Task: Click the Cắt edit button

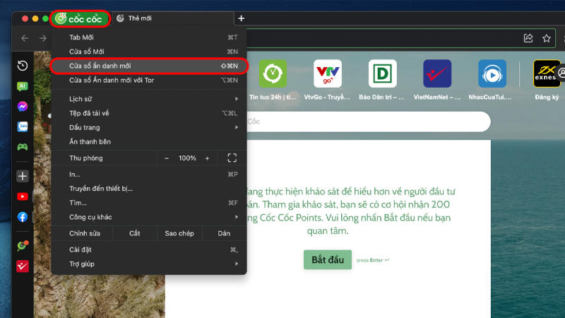Action: click(135, 233)
